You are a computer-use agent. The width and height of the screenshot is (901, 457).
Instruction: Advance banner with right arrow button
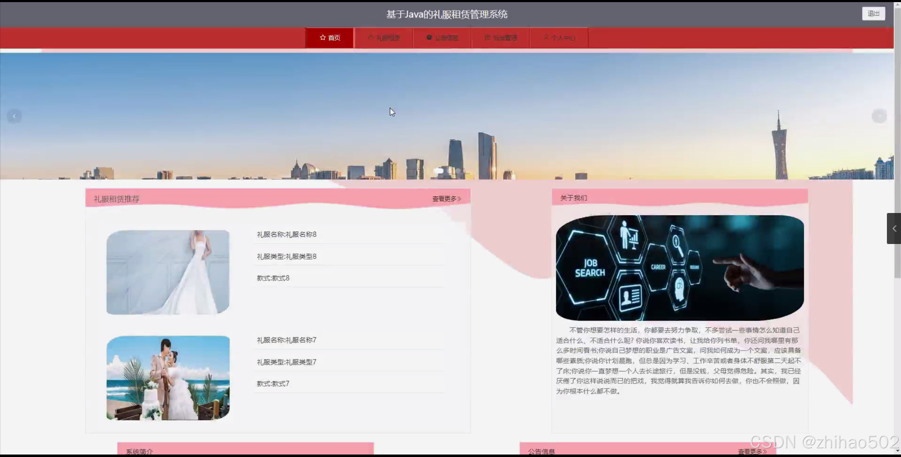pyautogui.click(x=879, y=116)
